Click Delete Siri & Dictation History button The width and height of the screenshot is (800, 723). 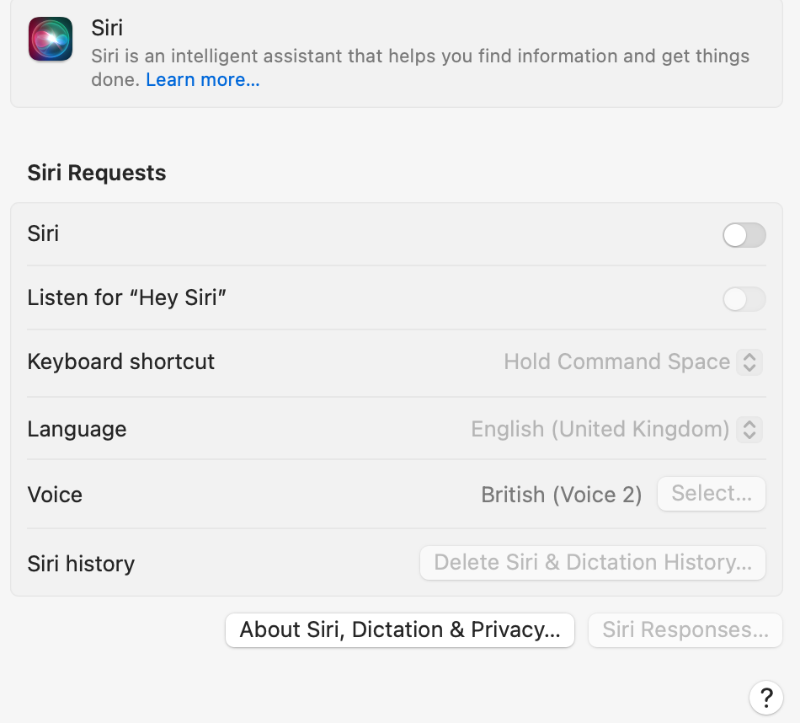coord(592,563)
